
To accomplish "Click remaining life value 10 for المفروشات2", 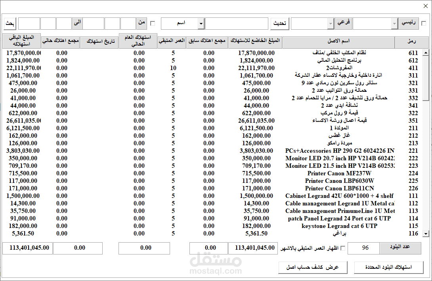I will tap(173, 68).
